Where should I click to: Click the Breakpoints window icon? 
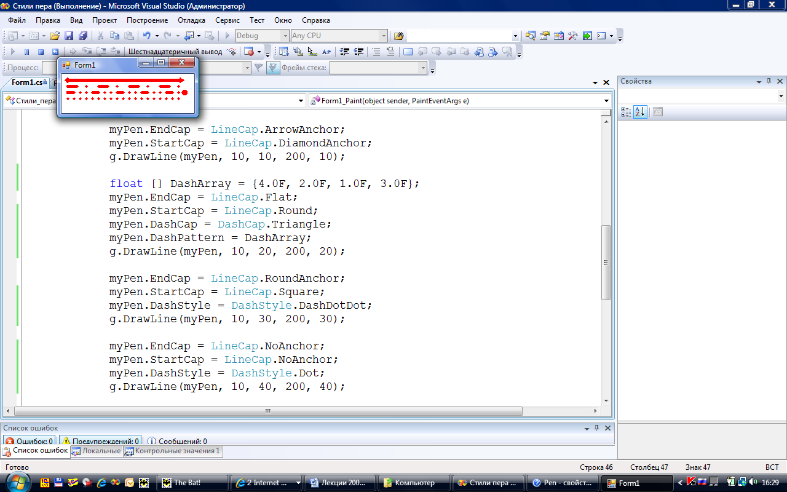pyautogui.click(x=248, y=52)
